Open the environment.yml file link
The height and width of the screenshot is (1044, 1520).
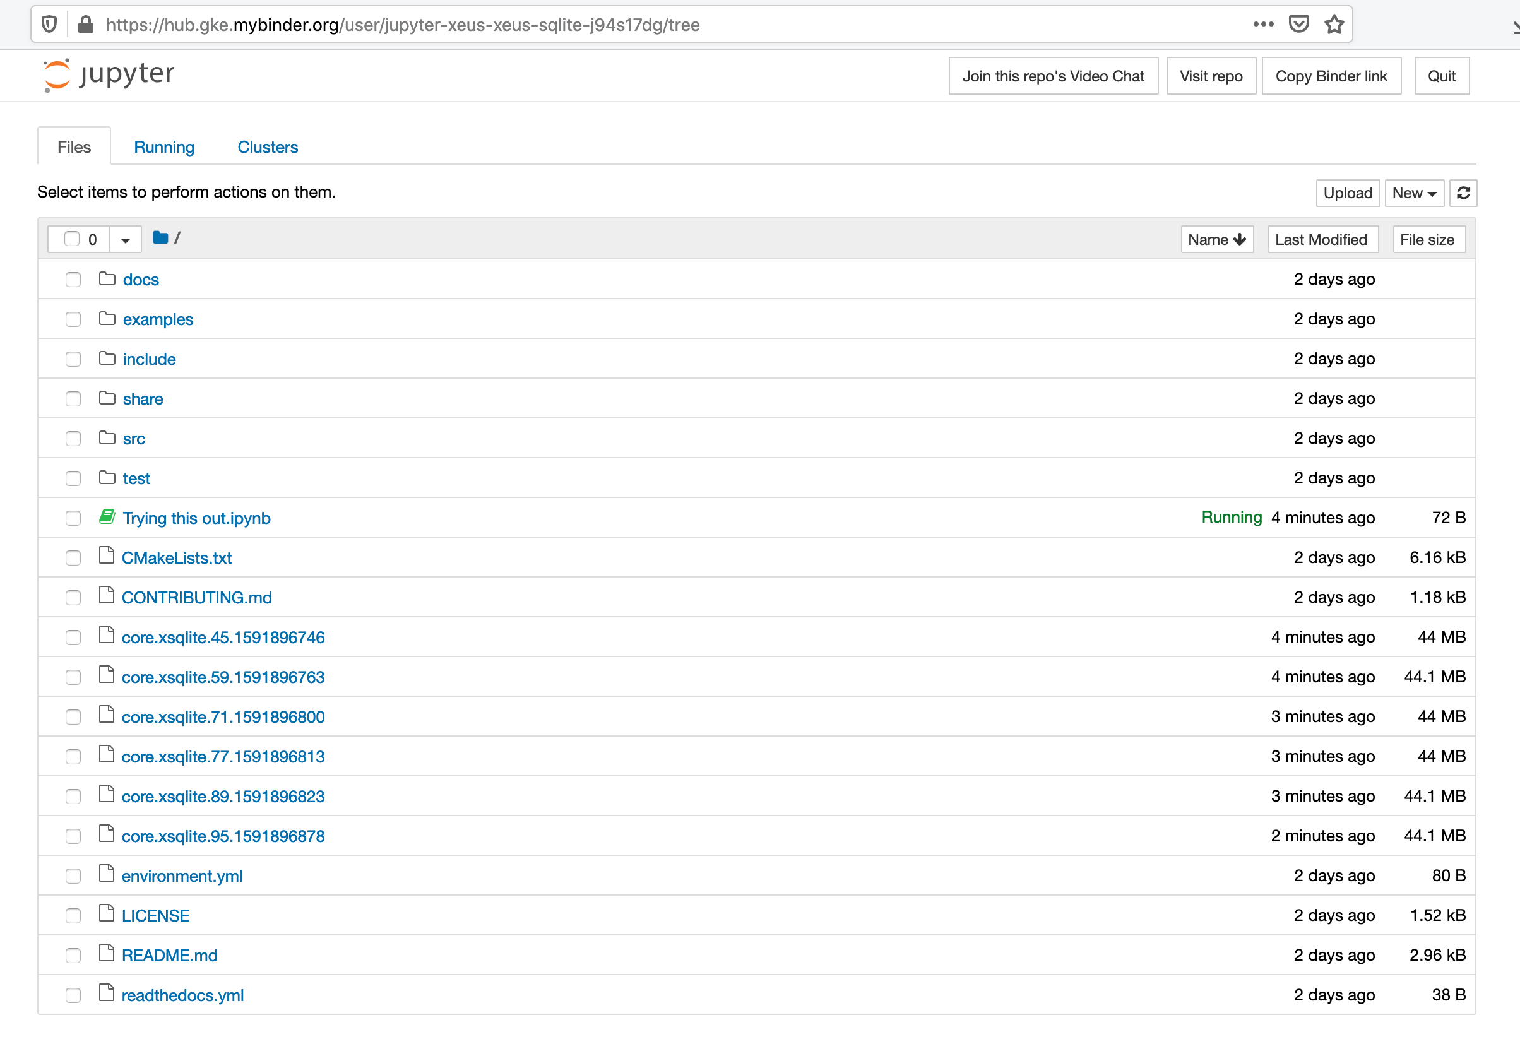[x=182, y=875]
